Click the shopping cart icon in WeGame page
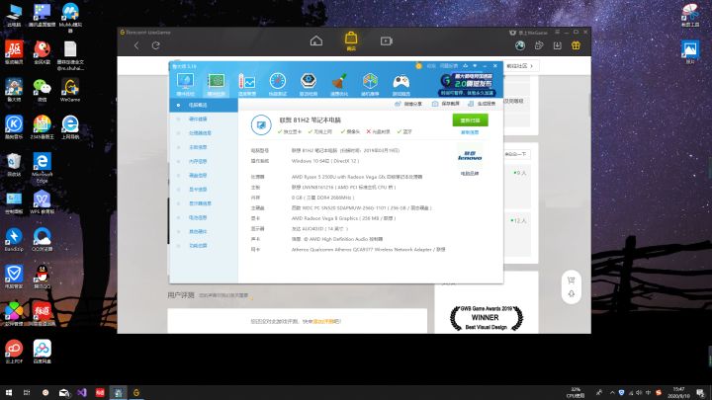This screenshot has width=712, height=400. [572, 280]
